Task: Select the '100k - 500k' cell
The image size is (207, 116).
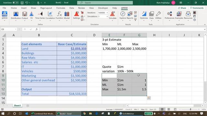Action: click(124, 71)
